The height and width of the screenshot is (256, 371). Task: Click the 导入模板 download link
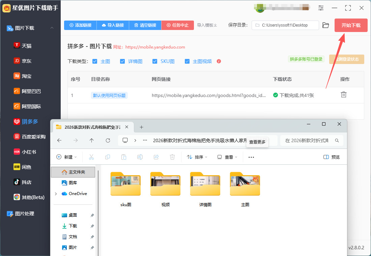tap(207, 25)
